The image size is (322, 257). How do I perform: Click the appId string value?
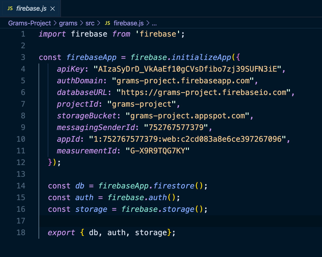(x=188, y=139)
